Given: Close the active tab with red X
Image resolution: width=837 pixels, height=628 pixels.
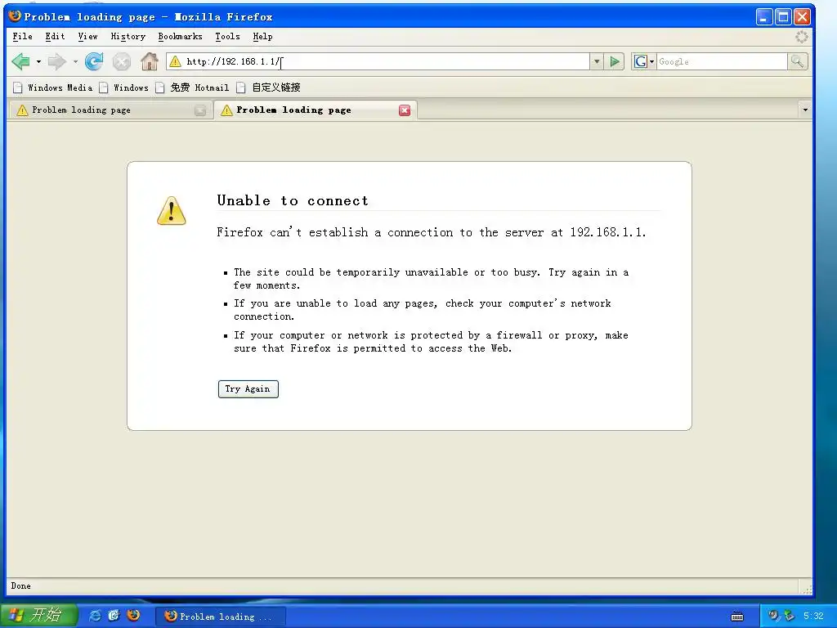Looking at the screenshot, I should 405,110.
